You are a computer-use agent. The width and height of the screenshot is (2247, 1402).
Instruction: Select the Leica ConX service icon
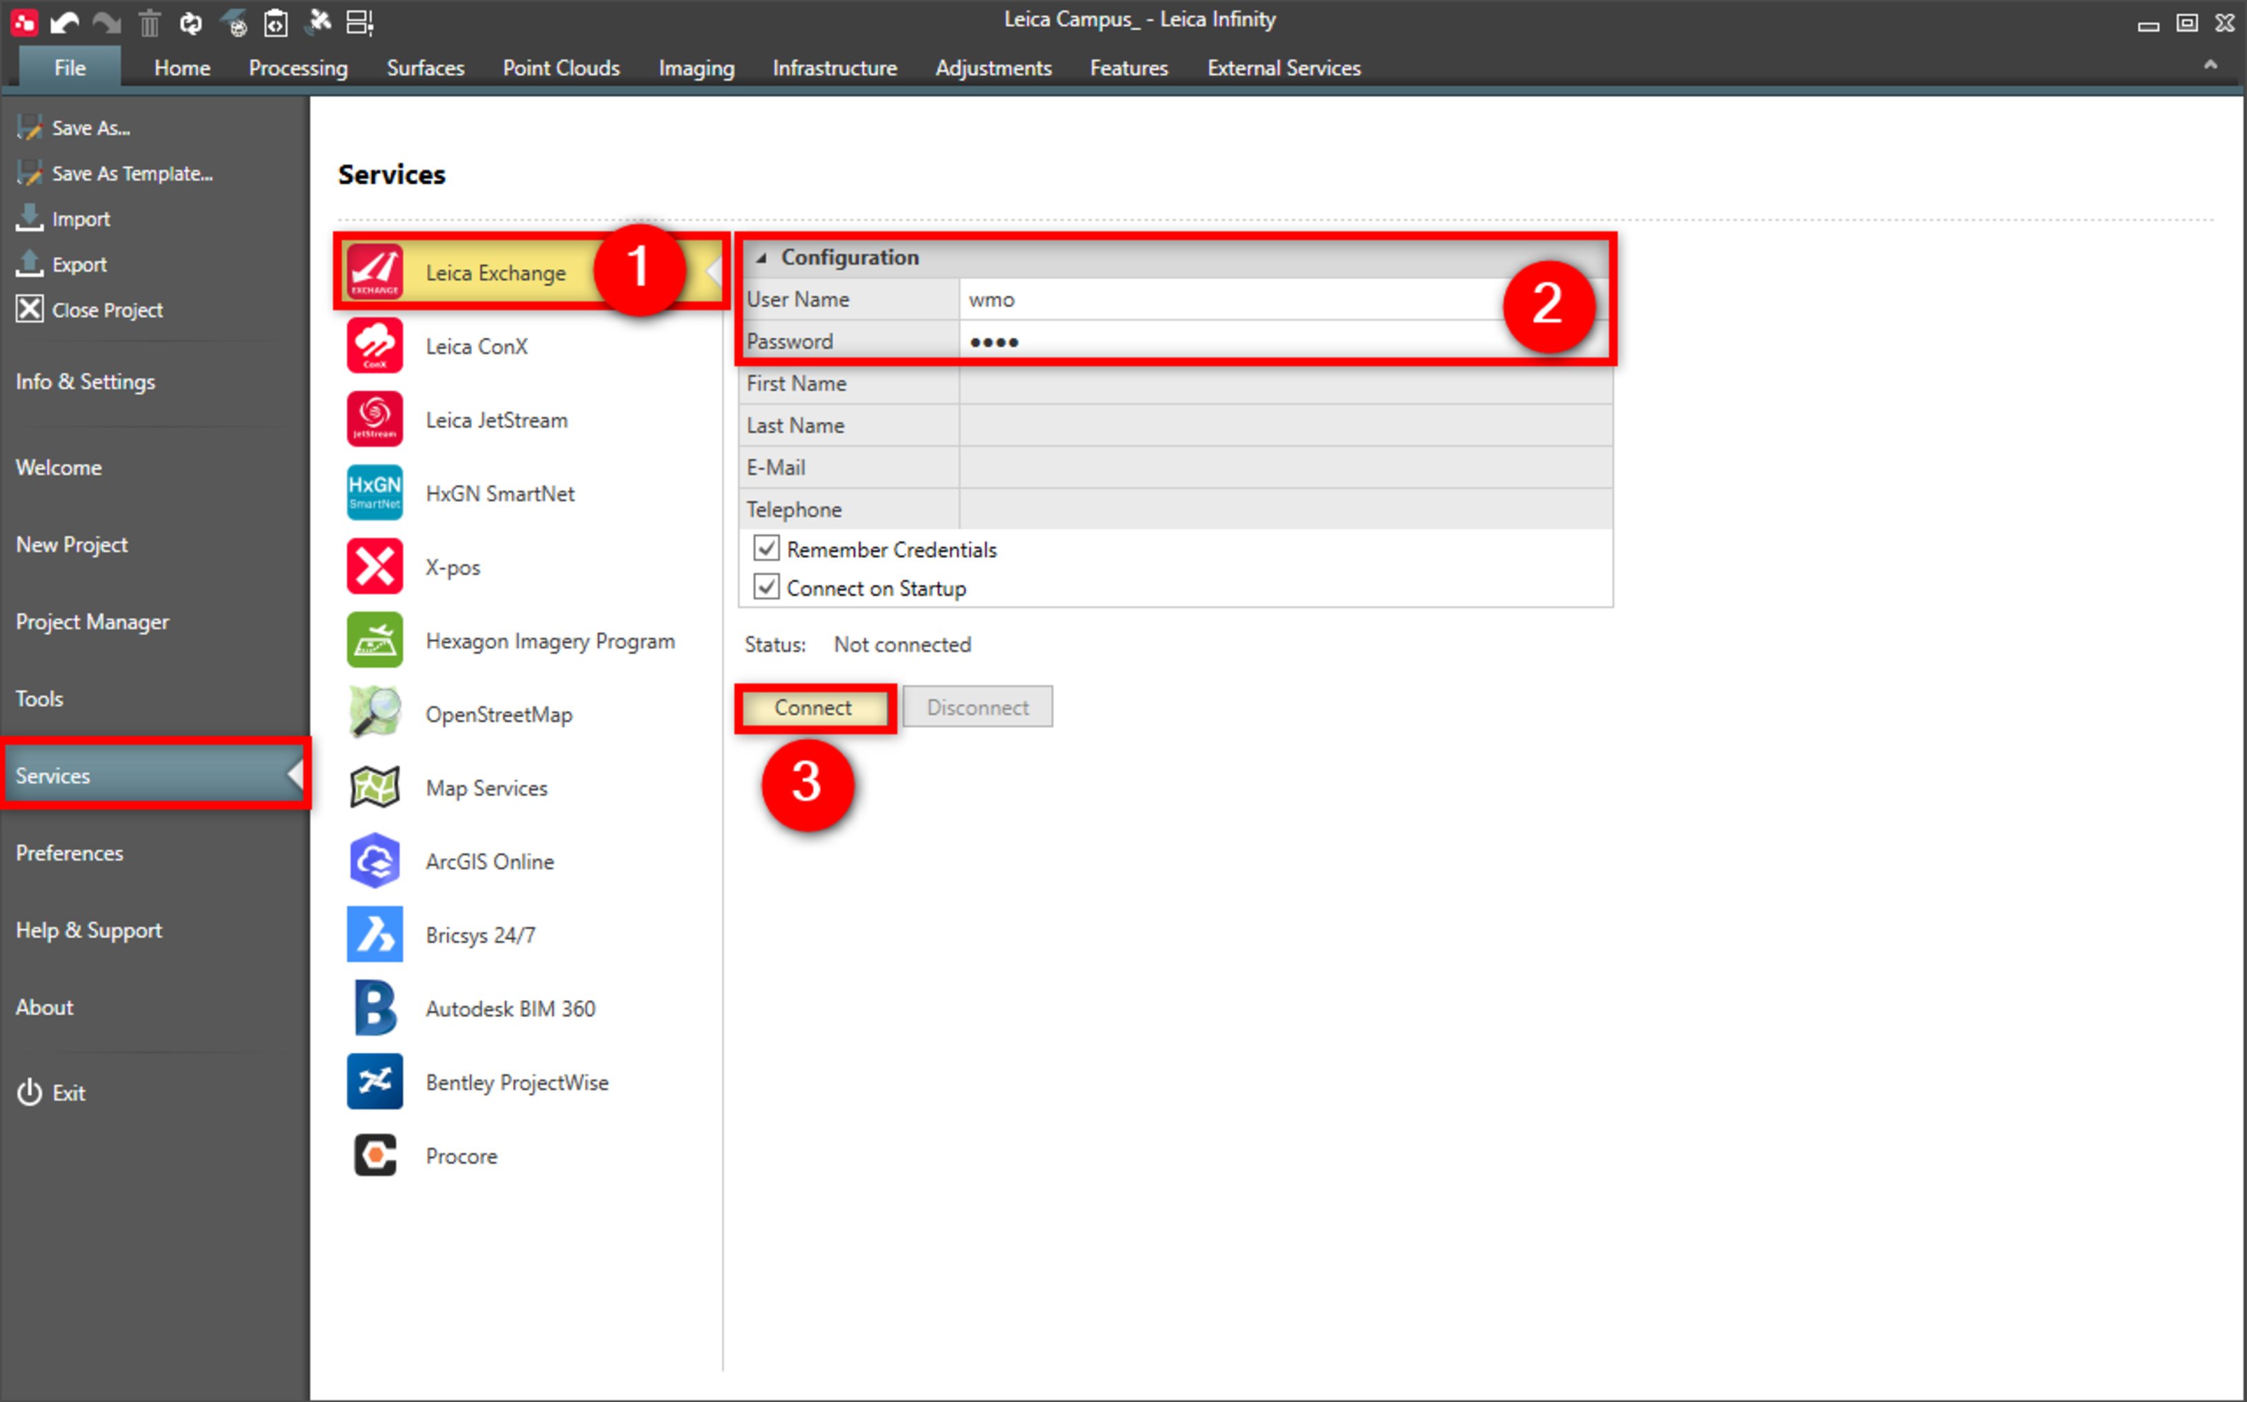374,345
